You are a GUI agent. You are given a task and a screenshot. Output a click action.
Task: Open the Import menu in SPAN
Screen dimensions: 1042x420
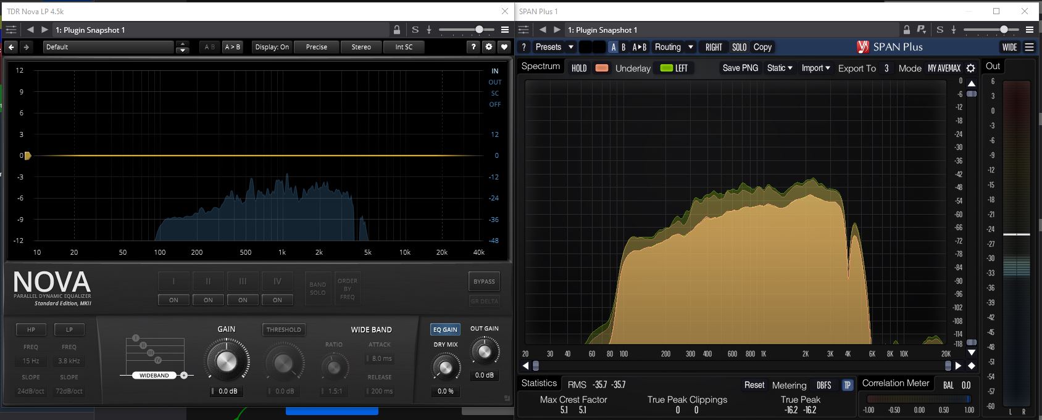815,68
